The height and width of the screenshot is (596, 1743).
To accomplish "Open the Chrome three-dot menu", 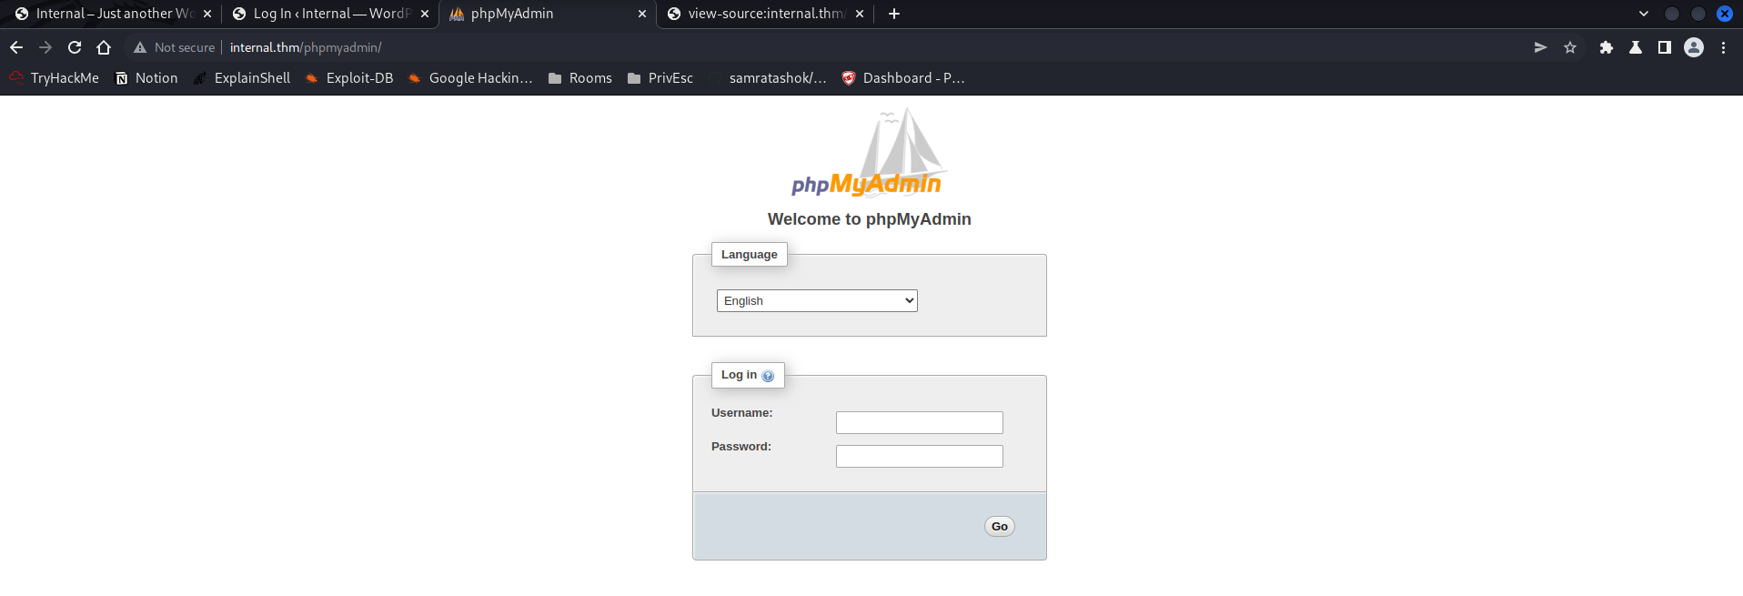I will [1723, 47].
